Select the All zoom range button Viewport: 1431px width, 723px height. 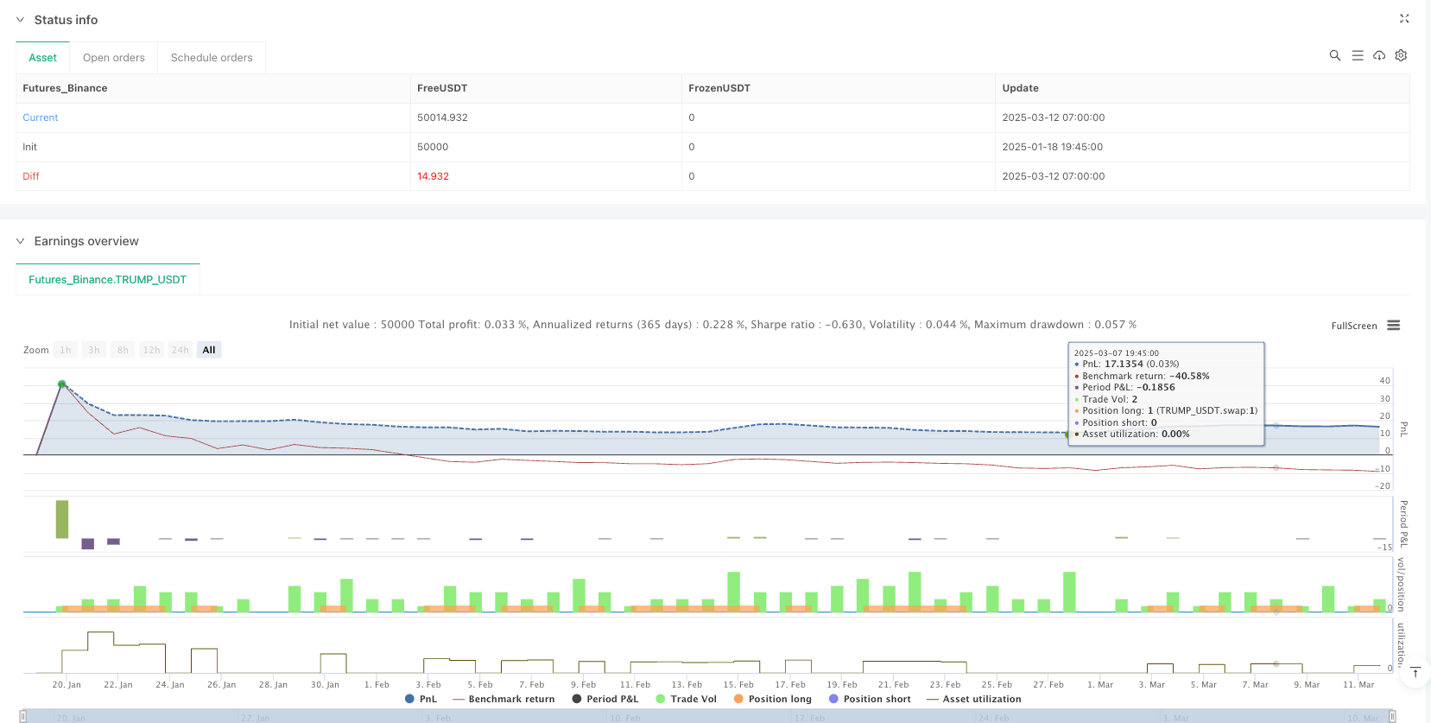pyautogui.click(x=209, y=350)
